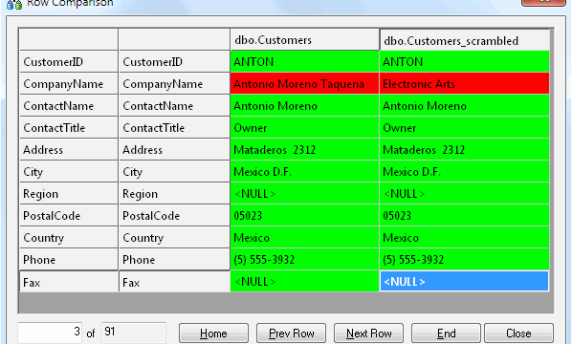The height and width of the screenshot is (344, 572).
Task: Select the first-column Address row label
Action: pos(69,149)
